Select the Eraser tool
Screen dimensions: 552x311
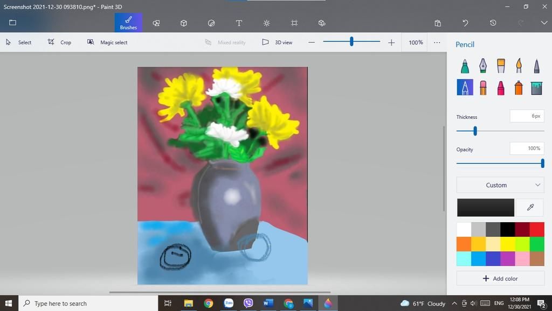(482, 88)
